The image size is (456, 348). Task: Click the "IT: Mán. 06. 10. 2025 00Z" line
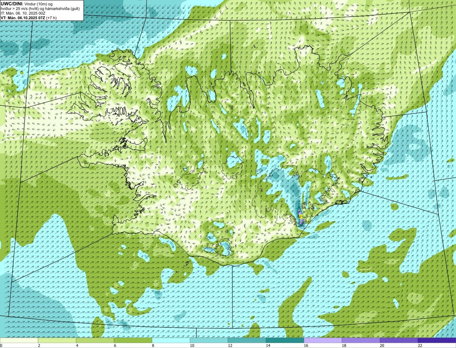click(x=23, y=13)
